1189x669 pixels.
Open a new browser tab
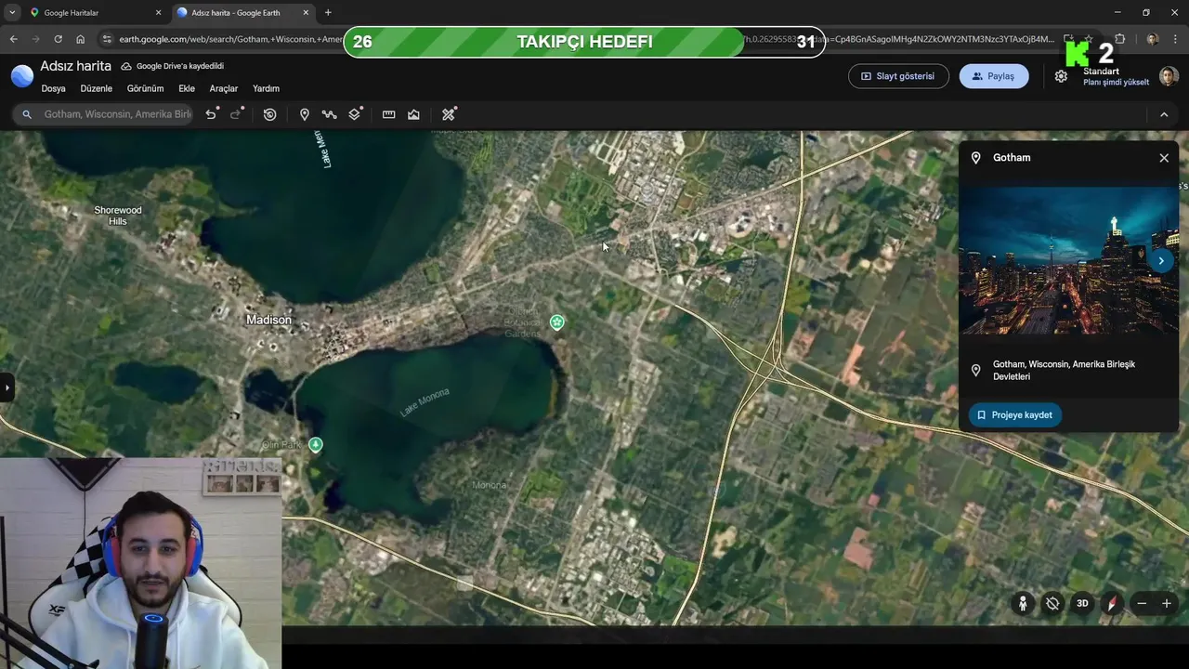click(328, 13)
